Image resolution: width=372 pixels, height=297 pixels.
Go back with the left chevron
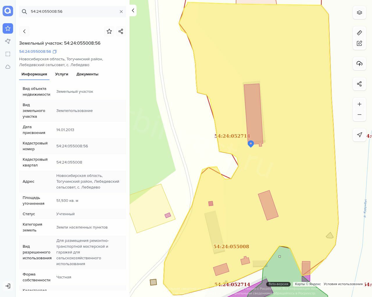click(24, 31)
